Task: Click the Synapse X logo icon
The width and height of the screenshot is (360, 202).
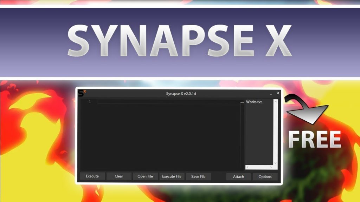Action: click(82, 93)
